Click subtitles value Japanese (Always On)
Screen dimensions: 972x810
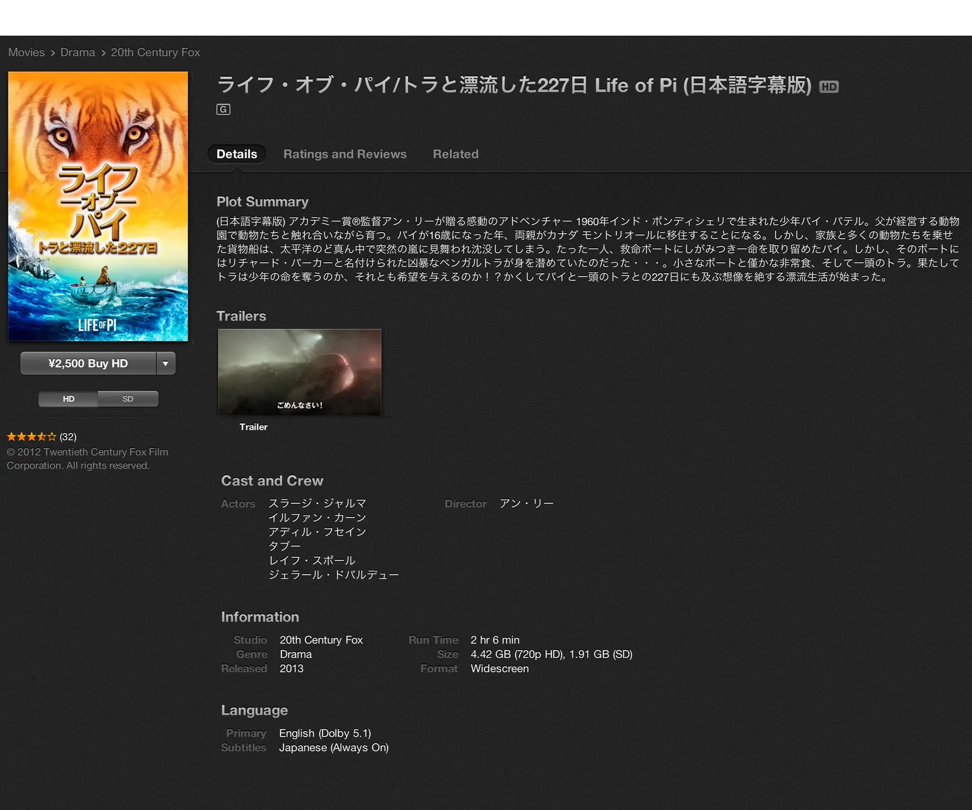334,747
